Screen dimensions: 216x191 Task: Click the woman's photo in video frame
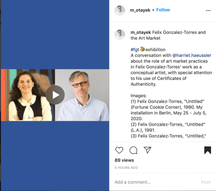tap(28, 95)
